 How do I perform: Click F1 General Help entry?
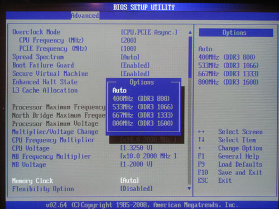[x=228, y=157]
